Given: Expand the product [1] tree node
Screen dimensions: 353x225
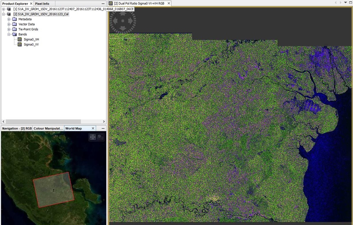Looking at the screenshot, I should (3, 9).
